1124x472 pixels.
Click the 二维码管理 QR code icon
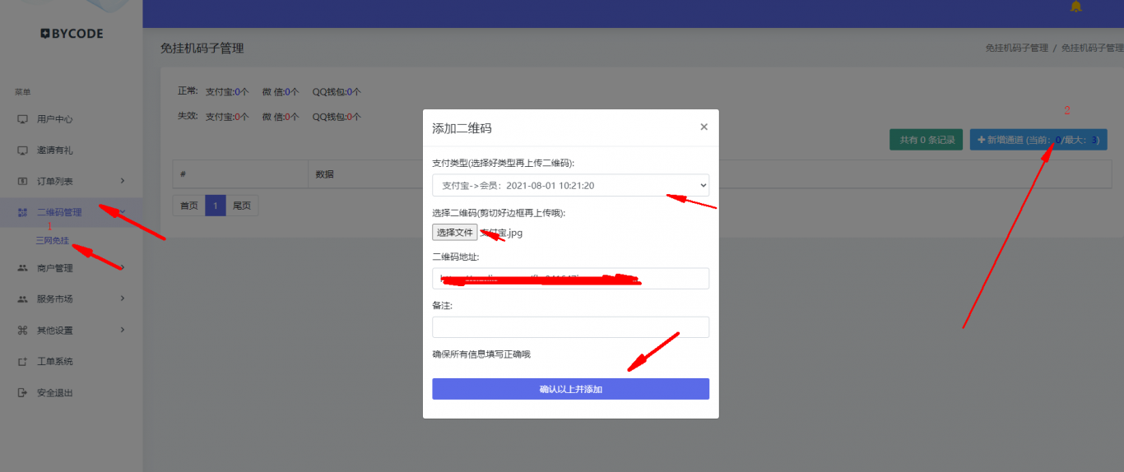[x=22, y=212]
